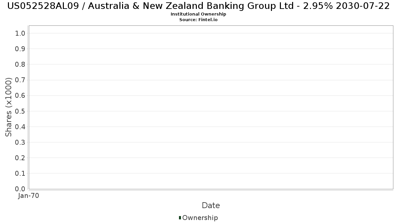Select the Jan-70 date axis label
This screenshot has width=397, height=223.
pos(29,196)
